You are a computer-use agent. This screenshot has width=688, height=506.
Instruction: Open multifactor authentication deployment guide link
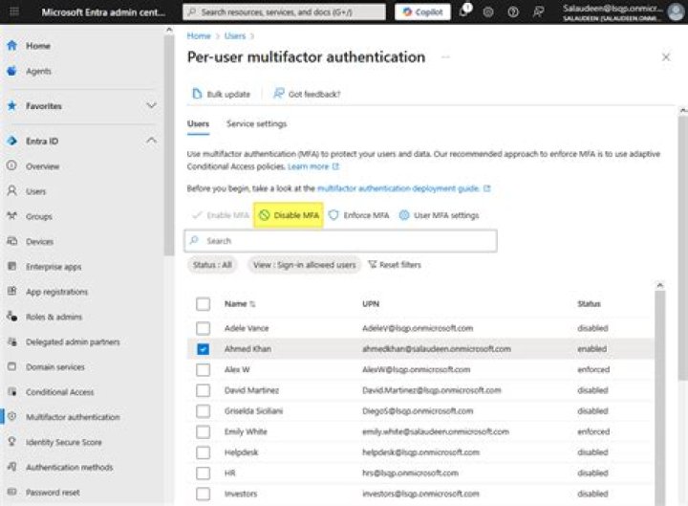point(403,188)
